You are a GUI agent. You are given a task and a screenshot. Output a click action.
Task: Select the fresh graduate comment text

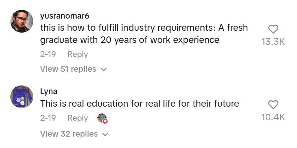pyautogui.click(x=144, y=34)
